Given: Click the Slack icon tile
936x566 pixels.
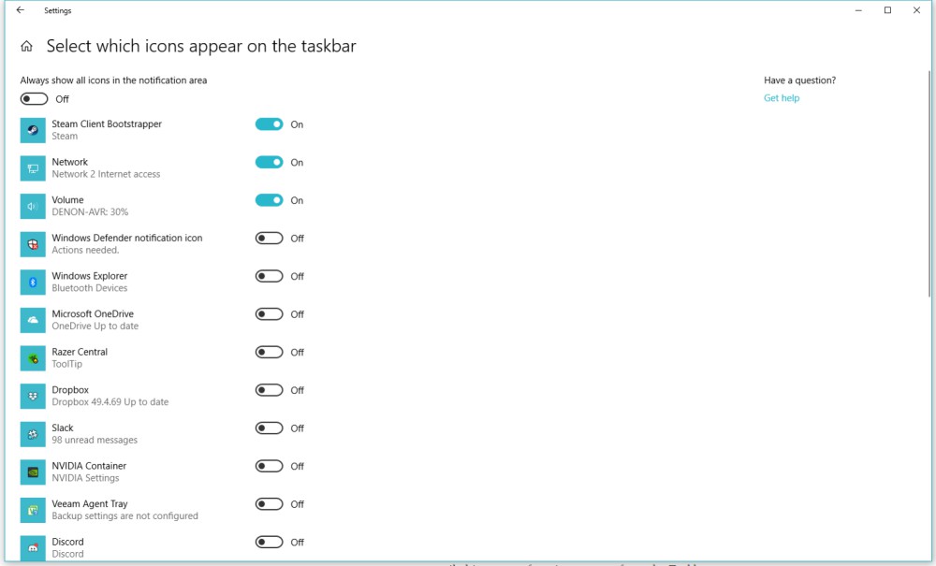Looking at the screenshot, I should [33, 434].
